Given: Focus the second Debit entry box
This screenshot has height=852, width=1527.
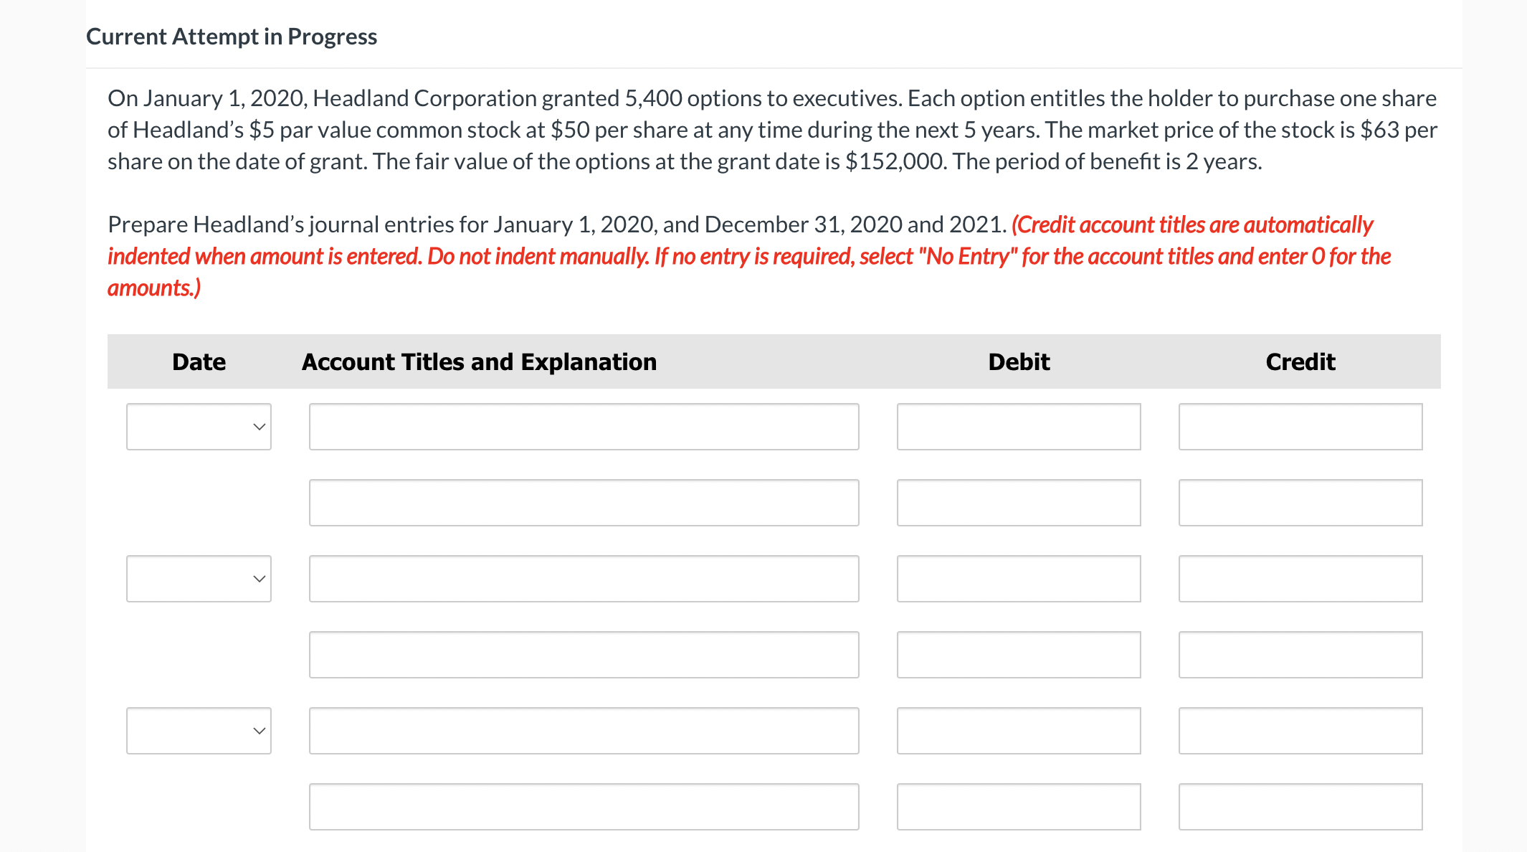Looking at the screenshot, I should click(1019, 503).
